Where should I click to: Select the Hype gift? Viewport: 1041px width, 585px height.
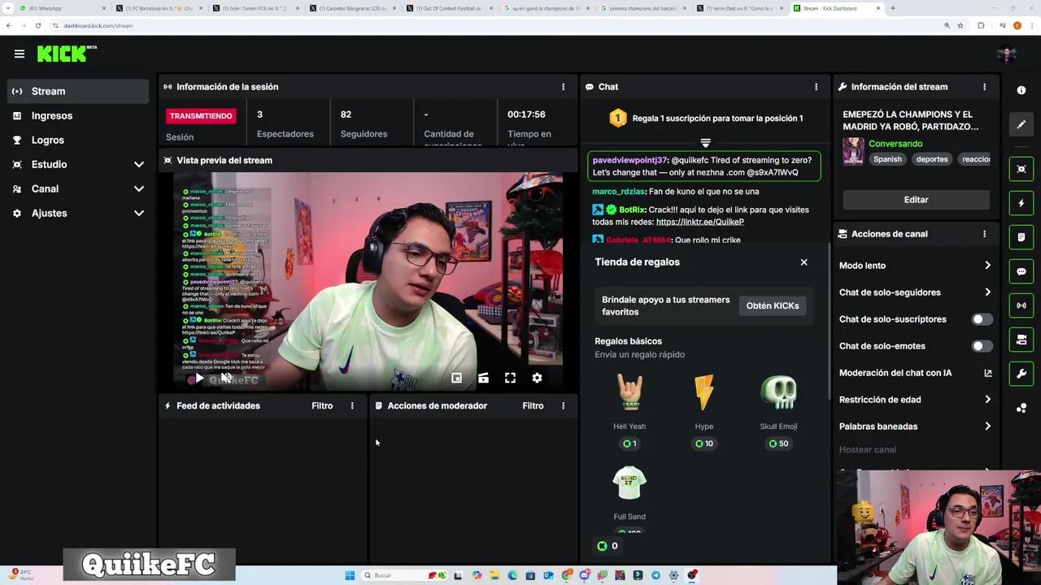[x=704, y=412]
